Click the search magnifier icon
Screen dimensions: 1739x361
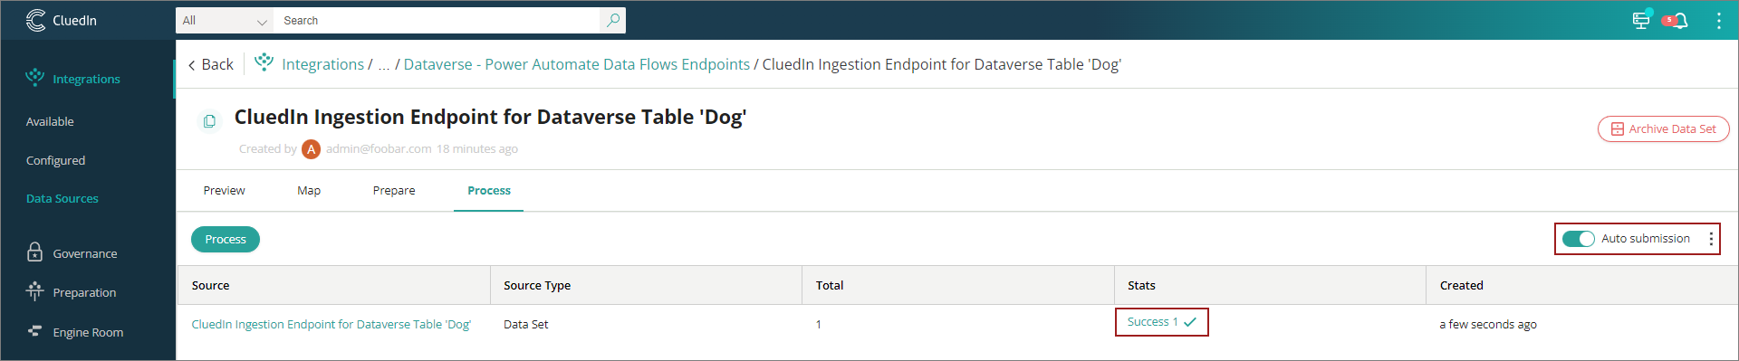613,20
